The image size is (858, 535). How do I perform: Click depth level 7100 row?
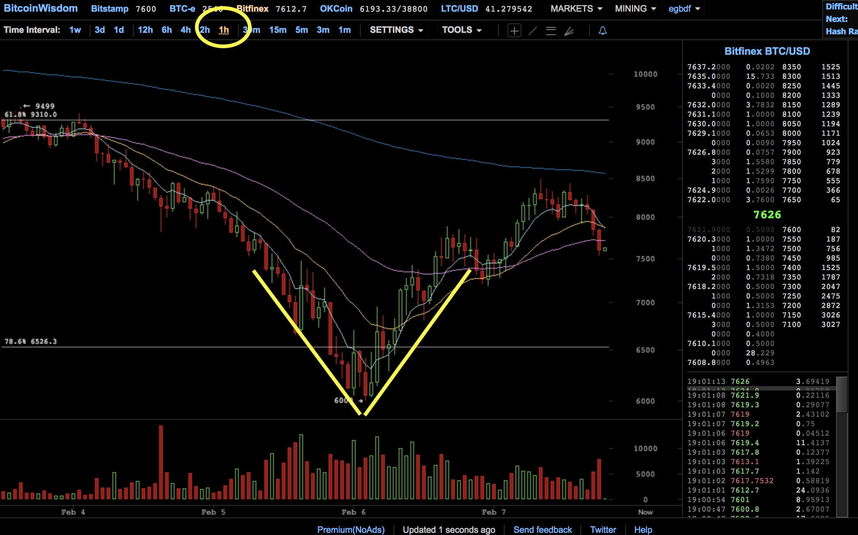[811, 324]
